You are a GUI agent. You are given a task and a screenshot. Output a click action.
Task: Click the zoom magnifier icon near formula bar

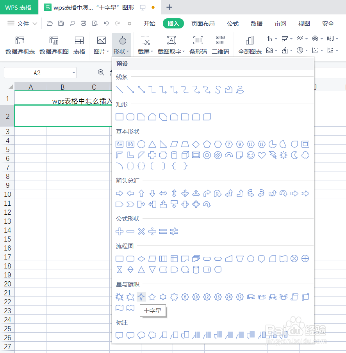pyautogui.click(x=101, y=72)
